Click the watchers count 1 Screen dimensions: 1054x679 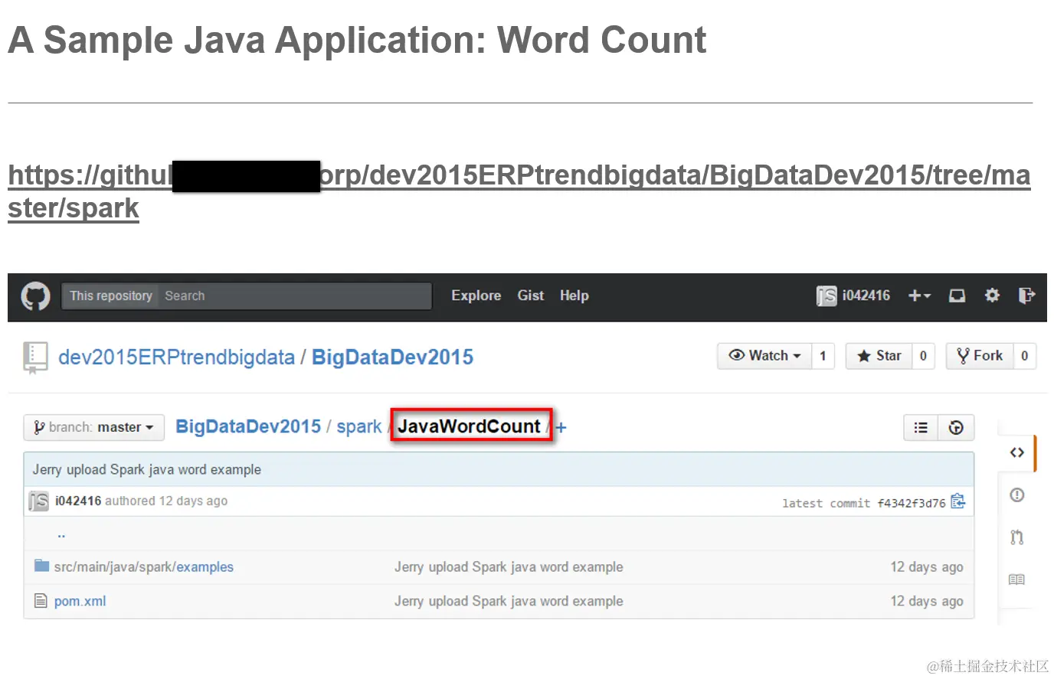tap(823, 356)
